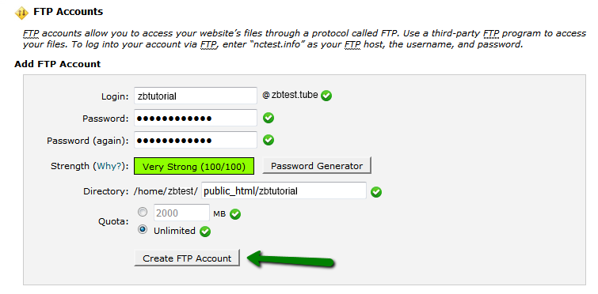The width and height of the screenshot is (598, 294).
Task: Click the green arrow pointing to Create button
Action: pyautogui.click(x=291, y=259)
